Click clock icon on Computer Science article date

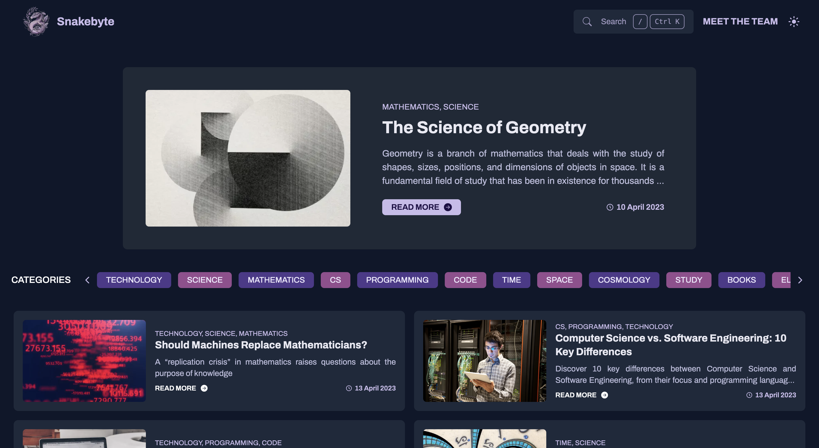click(749, 395)
